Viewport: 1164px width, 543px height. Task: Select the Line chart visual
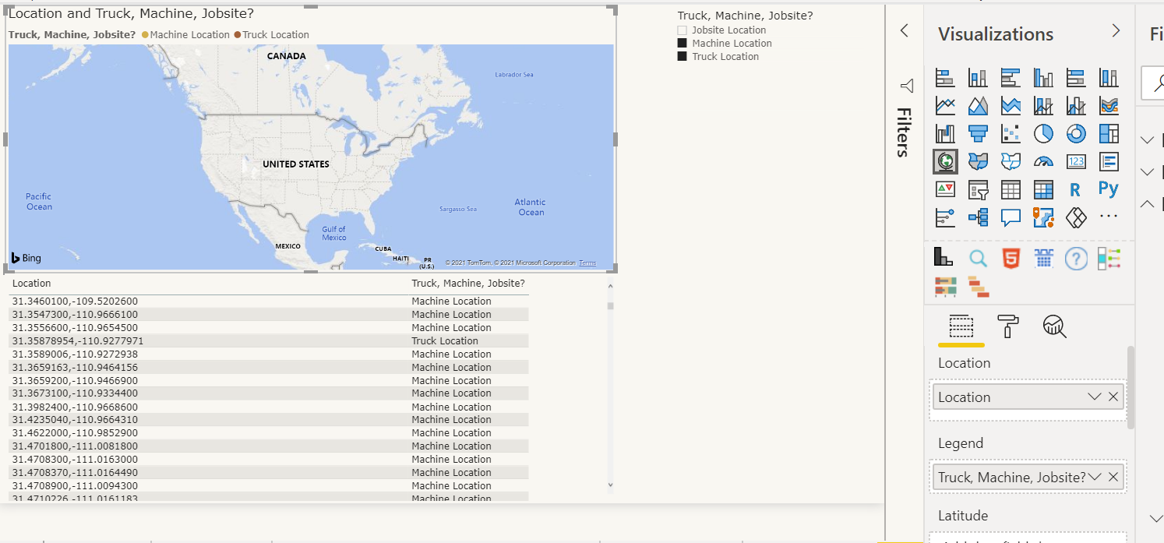tap(945, 105)
